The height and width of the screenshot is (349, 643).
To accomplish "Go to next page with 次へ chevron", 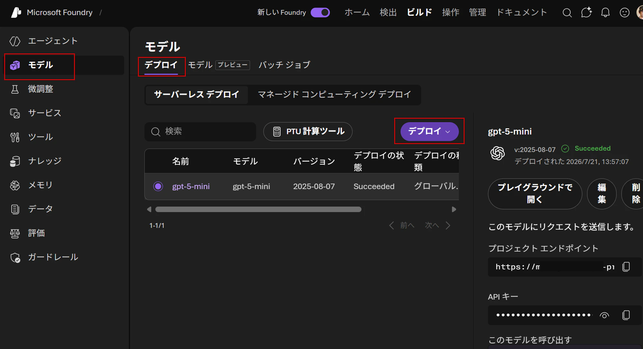I will coord(448,225).
